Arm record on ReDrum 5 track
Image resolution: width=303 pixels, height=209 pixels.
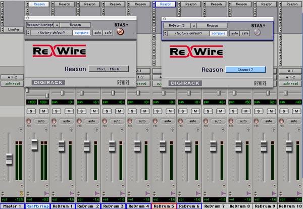point(155,121)
